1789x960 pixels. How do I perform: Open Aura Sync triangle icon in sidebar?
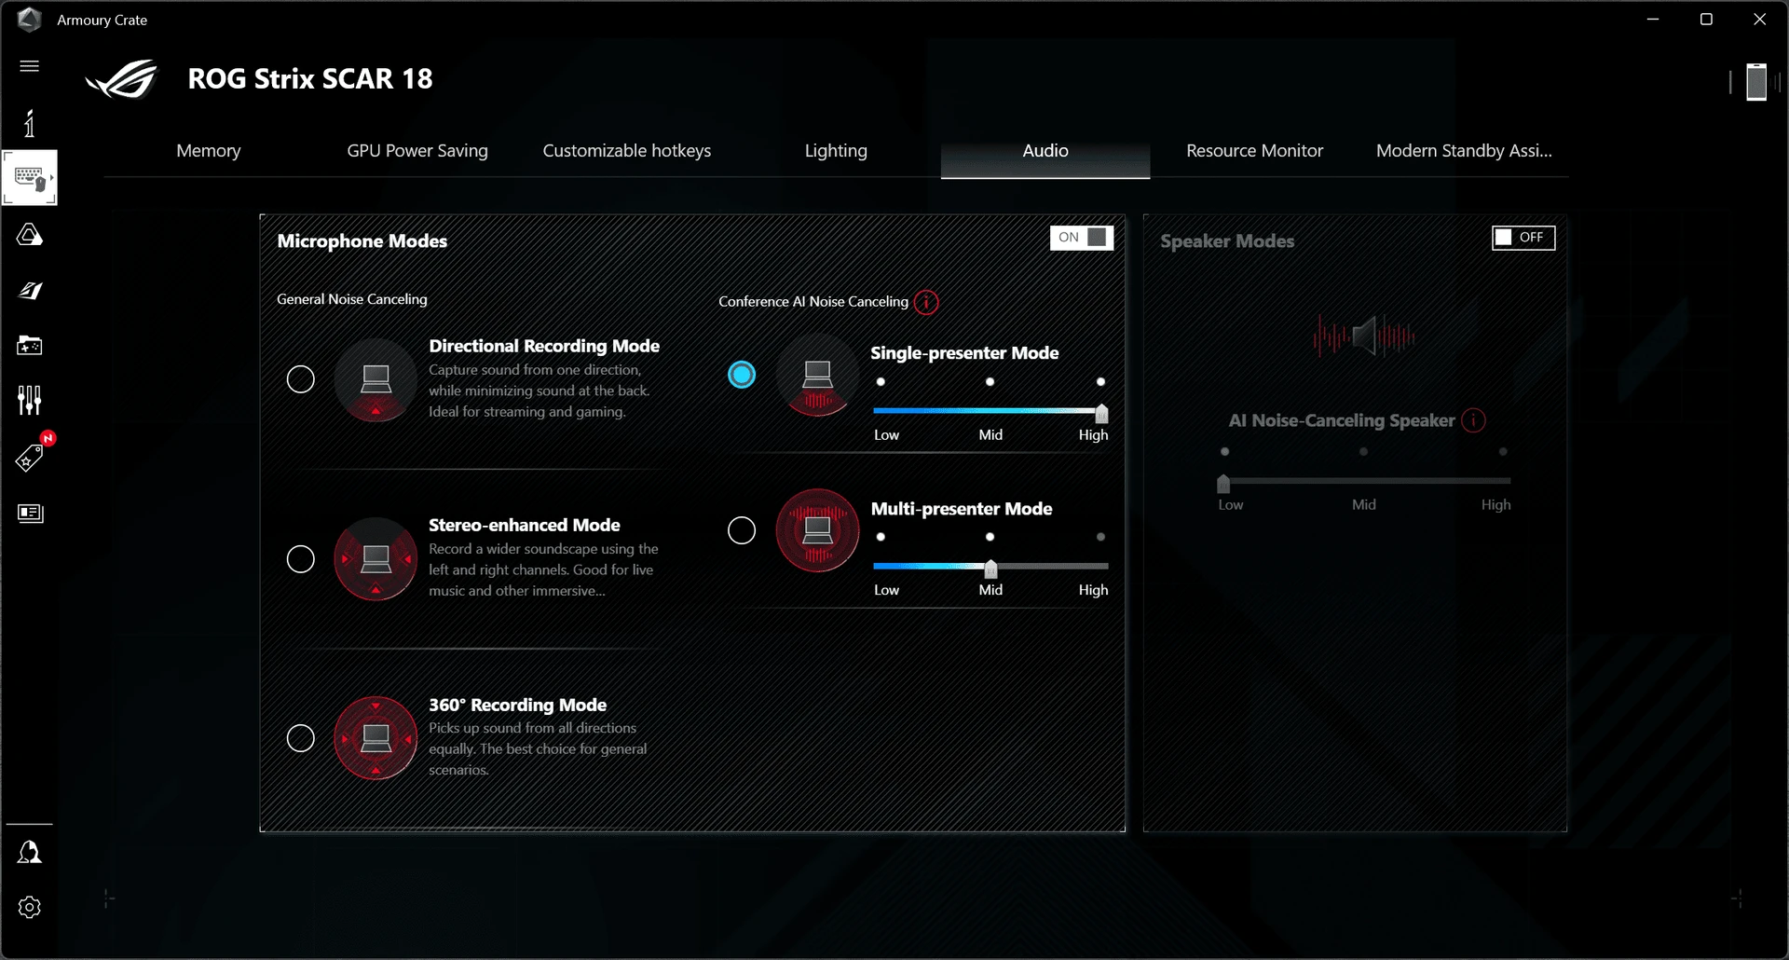30,235
